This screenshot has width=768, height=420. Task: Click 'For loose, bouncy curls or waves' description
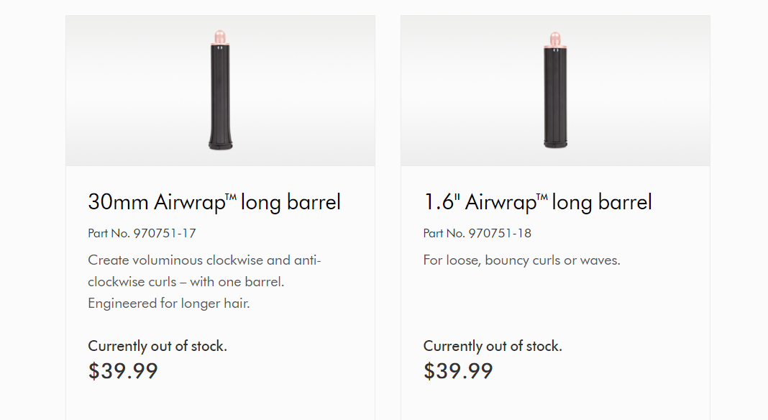pyautogui.click(x=521, y=260)
